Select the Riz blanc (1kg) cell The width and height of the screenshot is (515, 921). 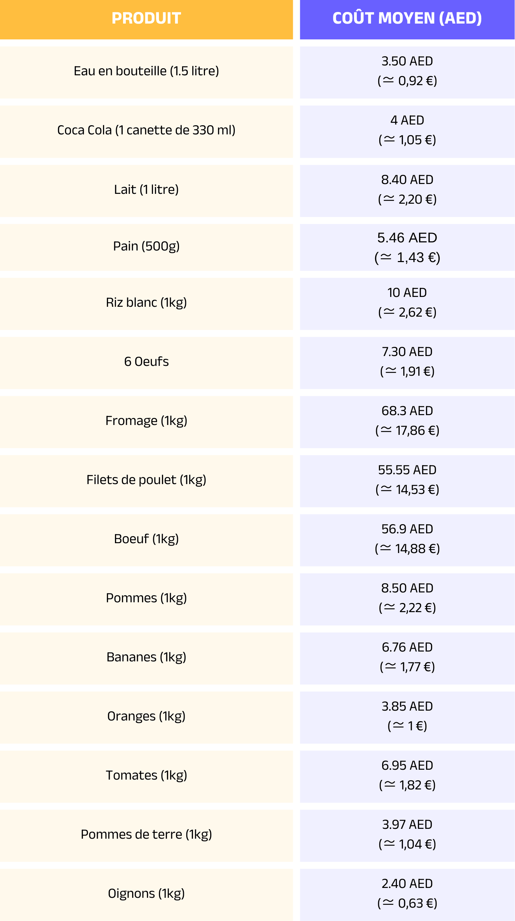pyautogui.click(x=146, y=303)
